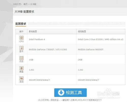127x102 pixels.
Task: Select the 1GB minimum memory cell
Action: [x=52, y=60]
